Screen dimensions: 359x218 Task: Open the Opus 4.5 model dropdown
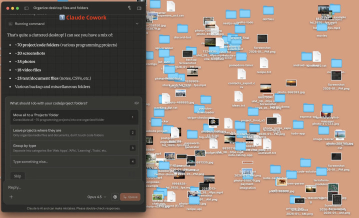click(96, 197)
